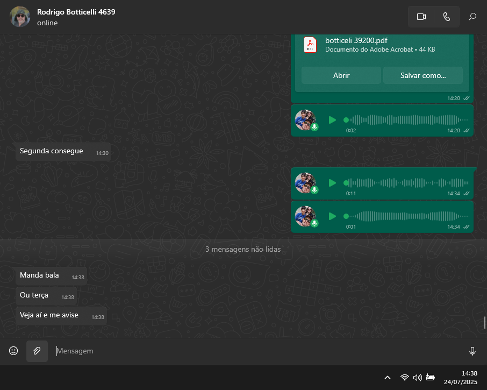Screen dimensions: 487x390
Task: Open the emoji picker
Action: coord(13,351)
